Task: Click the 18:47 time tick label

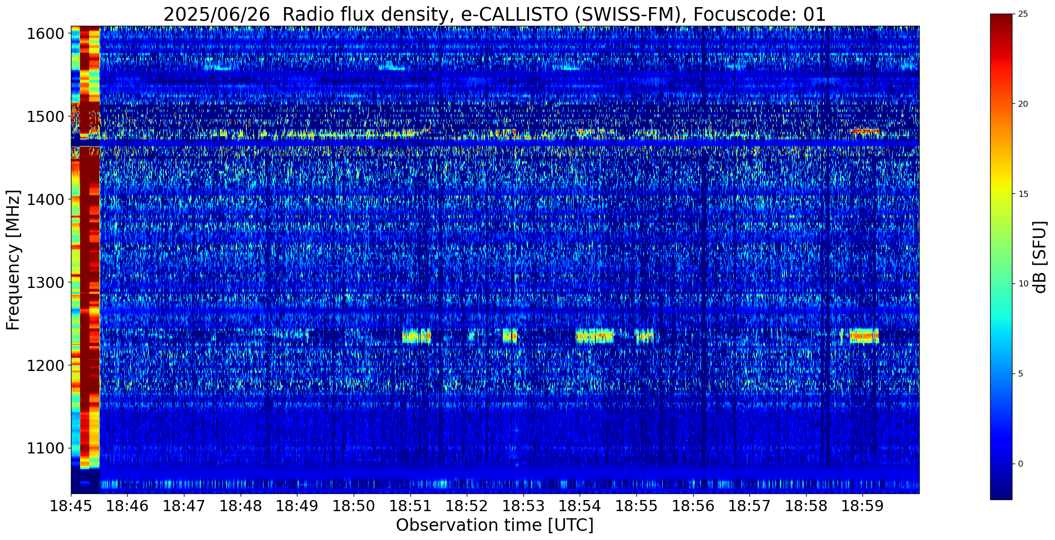Action: pos(184,506)
